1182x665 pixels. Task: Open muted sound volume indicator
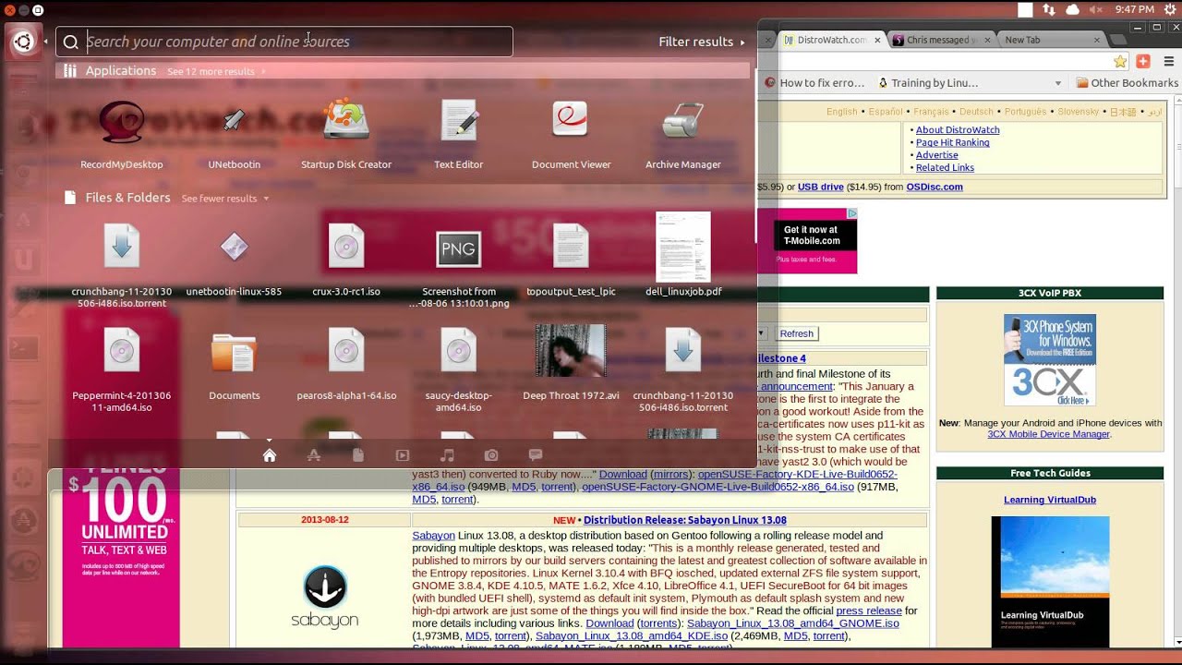pyautogui.click(x=1096, y=9)
